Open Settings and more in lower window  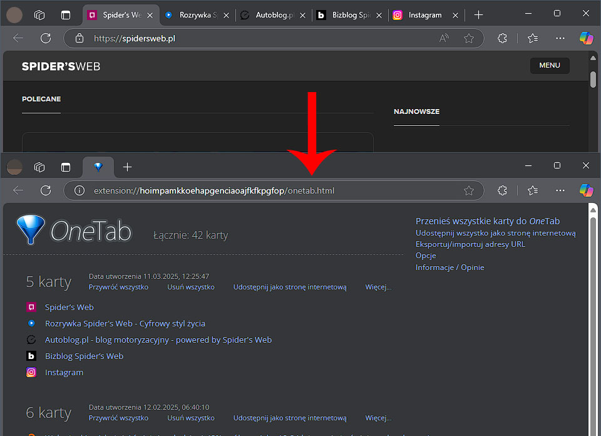click(560, 190)
